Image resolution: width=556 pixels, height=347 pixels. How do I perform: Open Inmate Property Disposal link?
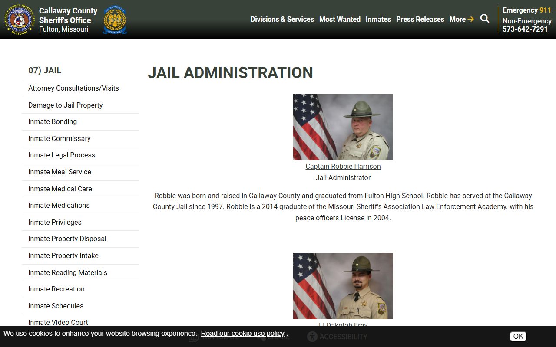coord(80,239)
